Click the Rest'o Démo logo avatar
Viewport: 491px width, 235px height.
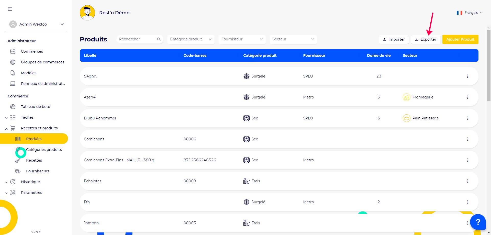(x=87, y=13)
